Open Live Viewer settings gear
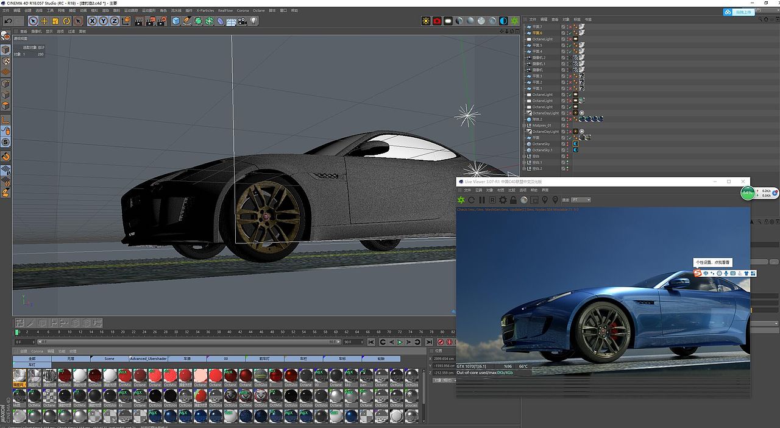Image resolution: width=780 pixels, height=428 pixels. [503, 200]
